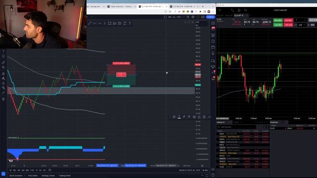The width and height of the screenshot is (317, 178).
Task: Open the help icon at bottom right sidebar
Action: (x=213, y=175)
